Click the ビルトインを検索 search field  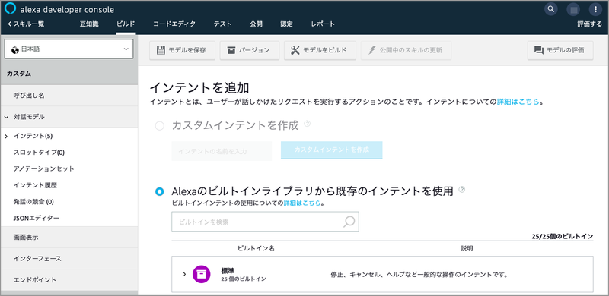click(x=265, y=222)
